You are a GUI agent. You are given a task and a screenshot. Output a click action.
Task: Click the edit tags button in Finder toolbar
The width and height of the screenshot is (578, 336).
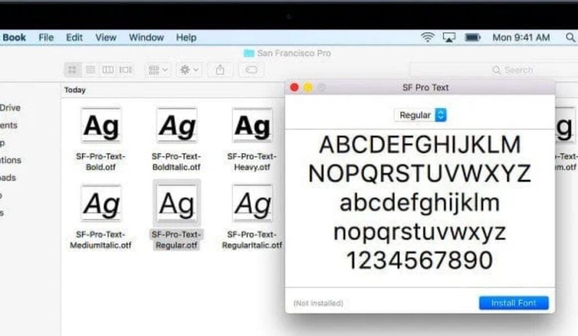(x=251, y=69)
